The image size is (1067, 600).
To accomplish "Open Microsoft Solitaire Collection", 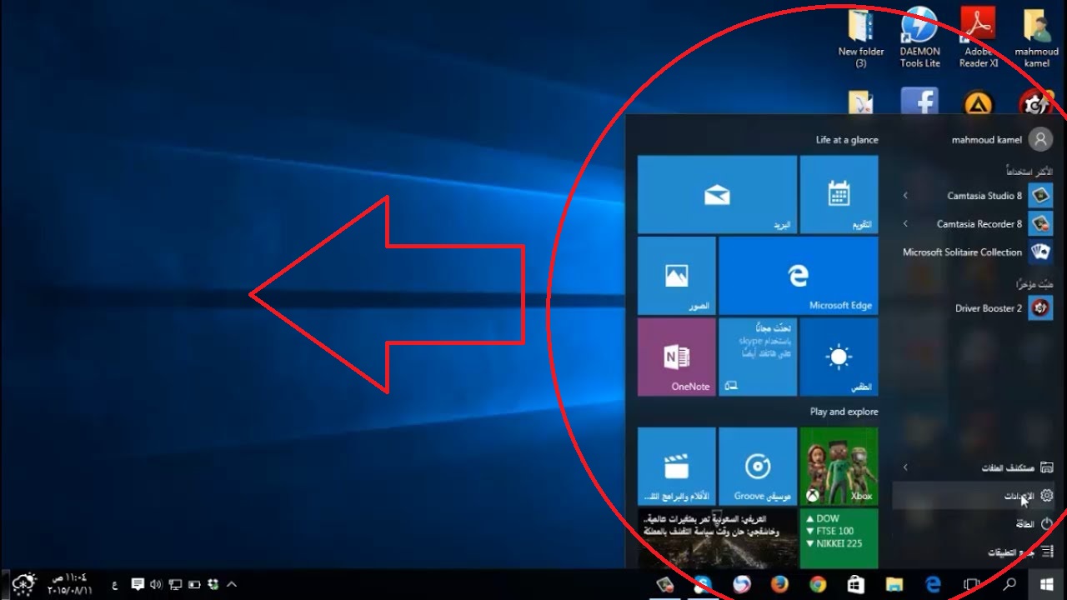I will coord(978,252).
